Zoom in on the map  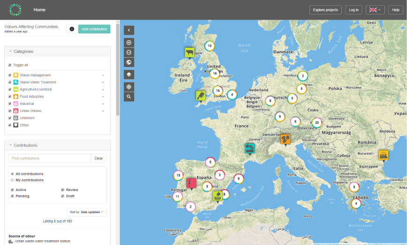(129, 43)
